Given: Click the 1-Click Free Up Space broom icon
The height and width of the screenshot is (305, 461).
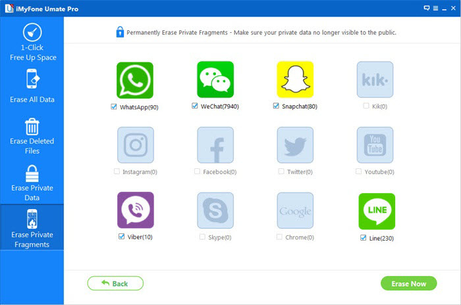Looking at the screenshot, I should 32,32.
